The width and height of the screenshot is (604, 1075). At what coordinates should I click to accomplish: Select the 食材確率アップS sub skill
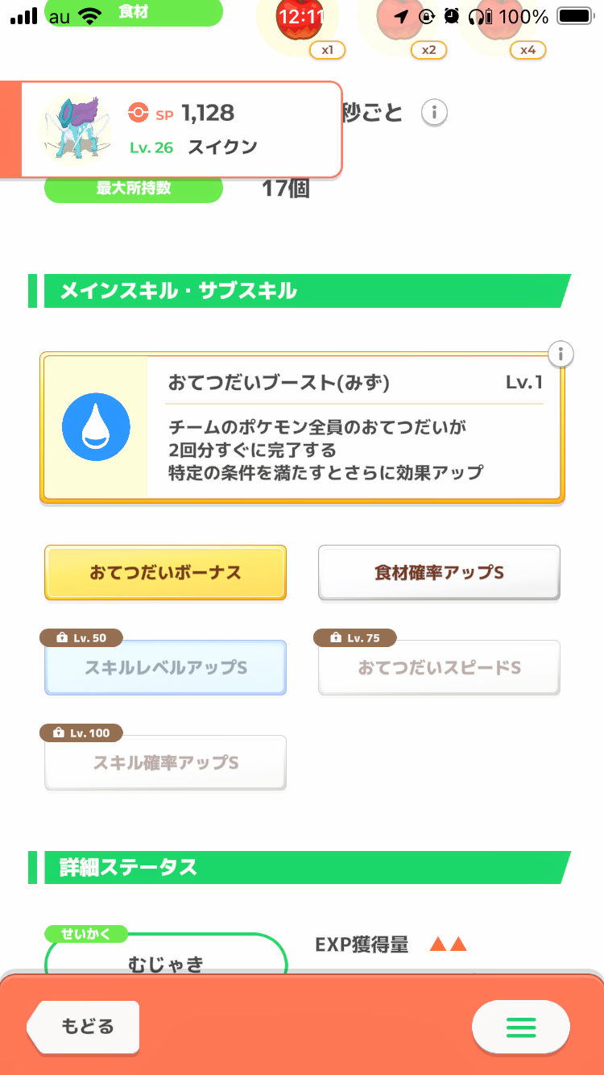[439, 572]
